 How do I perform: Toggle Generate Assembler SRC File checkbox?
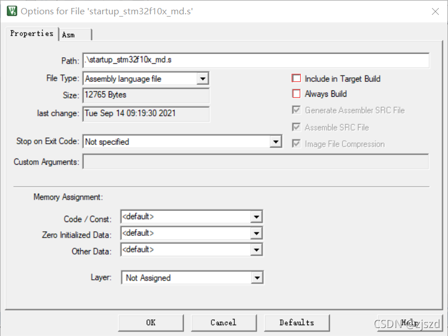(x=296, y=110)
